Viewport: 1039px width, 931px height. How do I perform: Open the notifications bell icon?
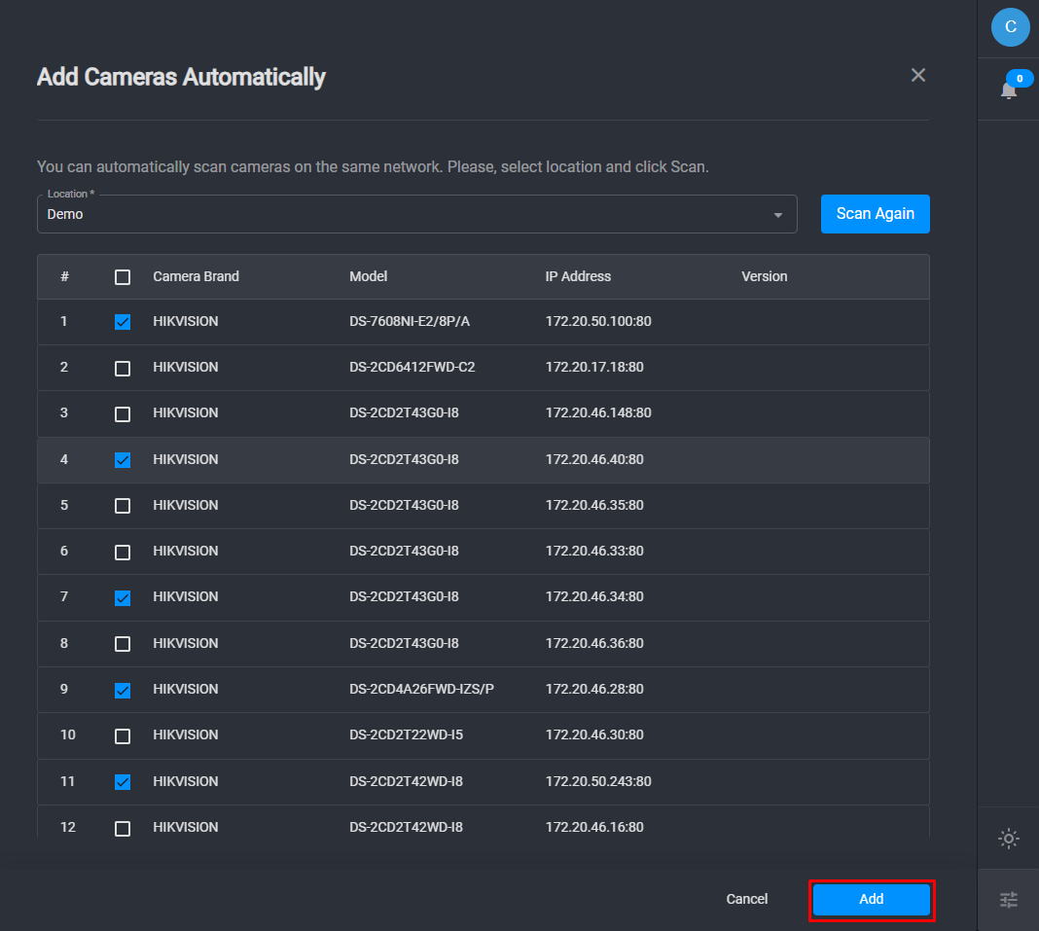1009,90
